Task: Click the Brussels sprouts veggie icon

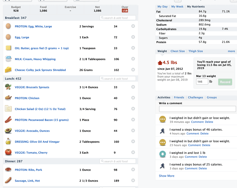Action: point(8,87)
